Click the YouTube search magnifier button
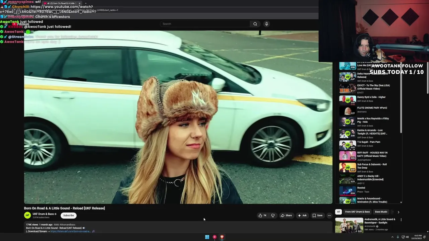The height and width of the screenshot is (241, 429). click(x=255, y=24)
